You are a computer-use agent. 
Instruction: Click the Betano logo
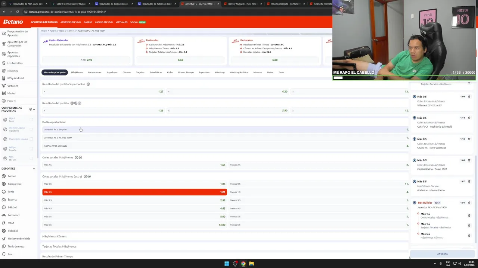click(13, 22)
